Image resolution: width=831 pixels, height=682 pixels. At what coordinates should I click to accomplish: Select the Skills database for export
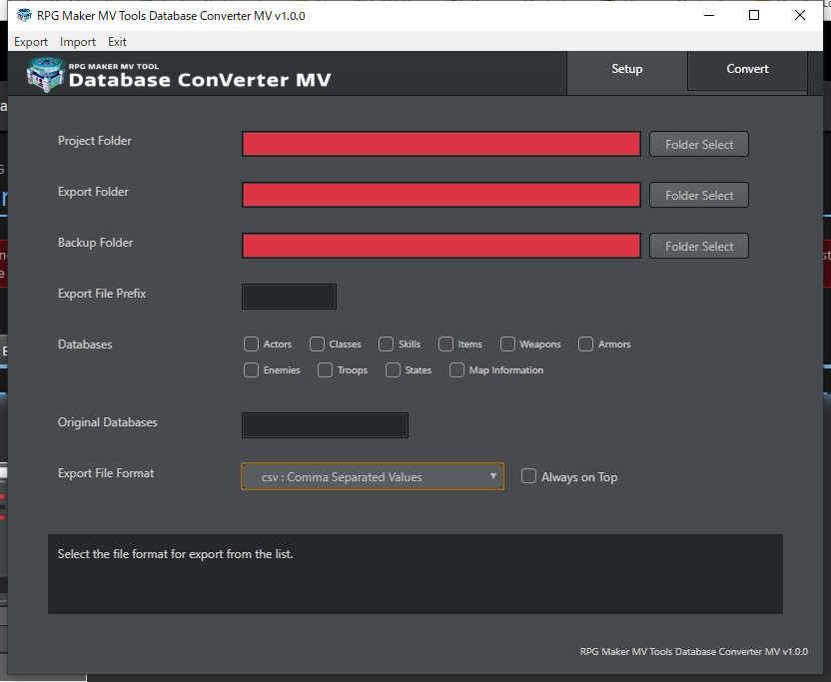coord(385,343)
